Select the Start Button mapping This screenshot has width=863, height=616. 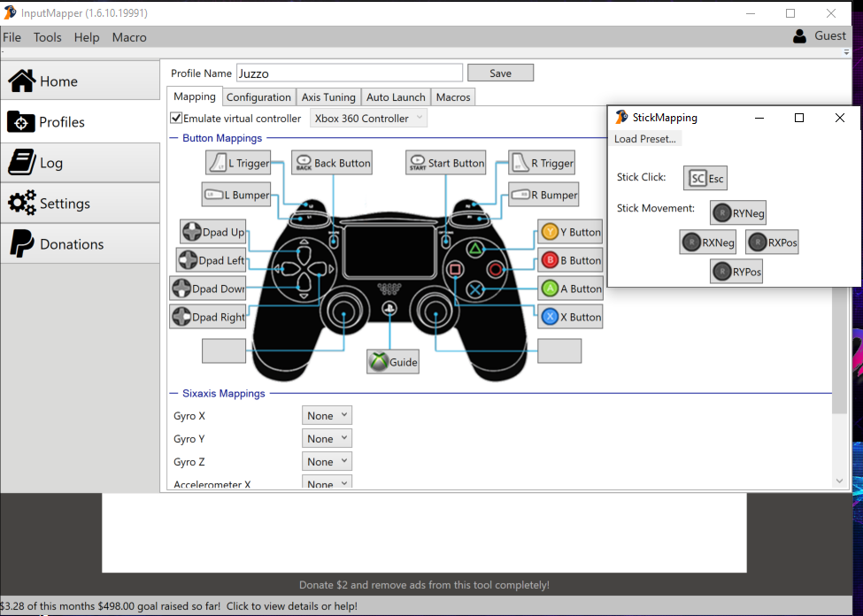coord(446,163)
